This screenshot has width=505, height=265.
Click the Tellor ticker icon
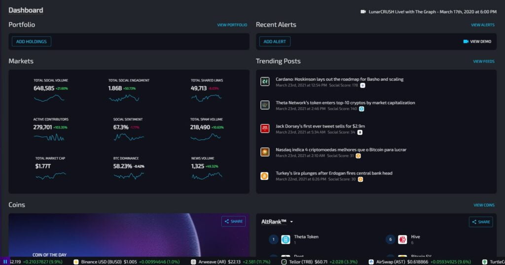tap(284, 262)
